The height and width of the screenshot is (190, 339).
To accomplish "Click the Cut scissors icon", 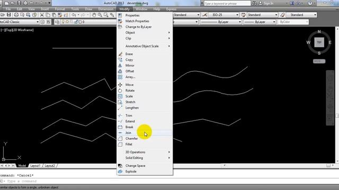I will tap(42, 15).
